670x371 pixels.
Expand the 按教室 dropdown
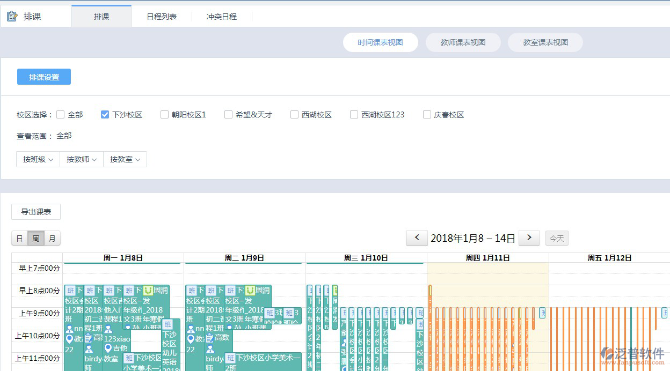click(x=125, y=159)
